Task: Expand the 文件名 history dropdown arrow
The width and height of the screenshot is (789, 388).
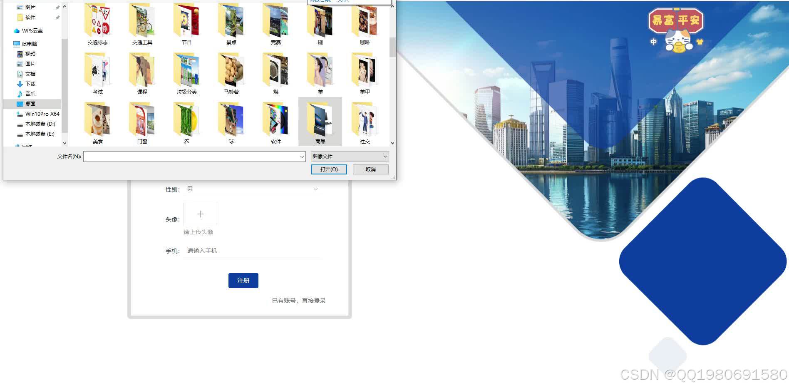Action: tap(302, 157)
